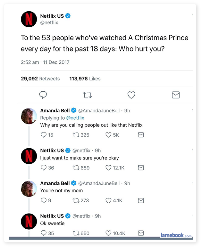
Task: Click envelope icon on 'You're not my mom' tweet
Action: pos(141,200)
